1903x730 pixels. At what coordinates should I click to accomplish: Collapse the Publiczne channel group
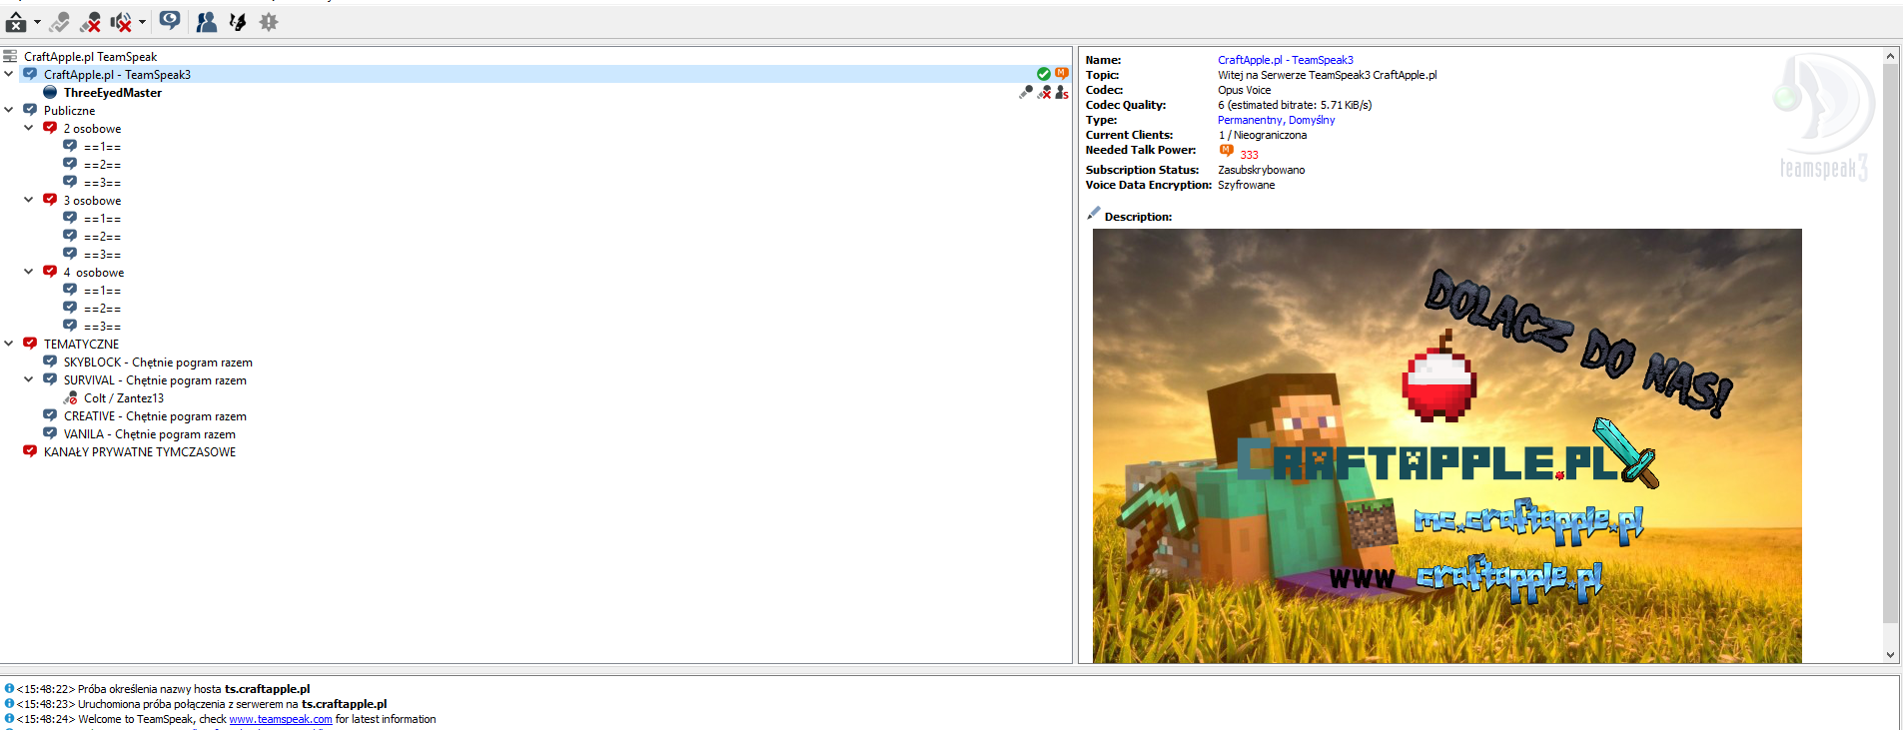click(9, 110)
